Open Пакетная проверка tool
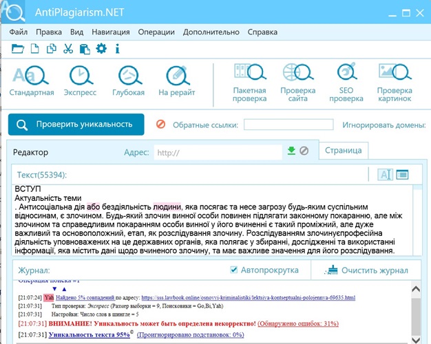The width and height of the screenshot is (431, 344). (x=250, y=83)
